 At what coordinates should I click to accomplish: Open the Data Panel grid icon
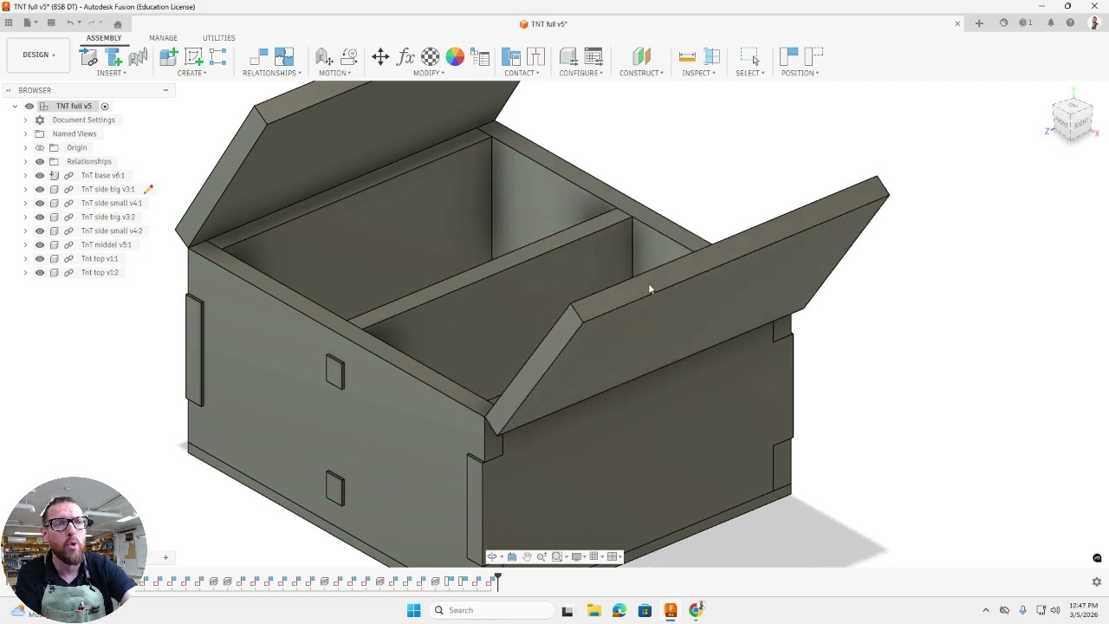pos(9,23)
